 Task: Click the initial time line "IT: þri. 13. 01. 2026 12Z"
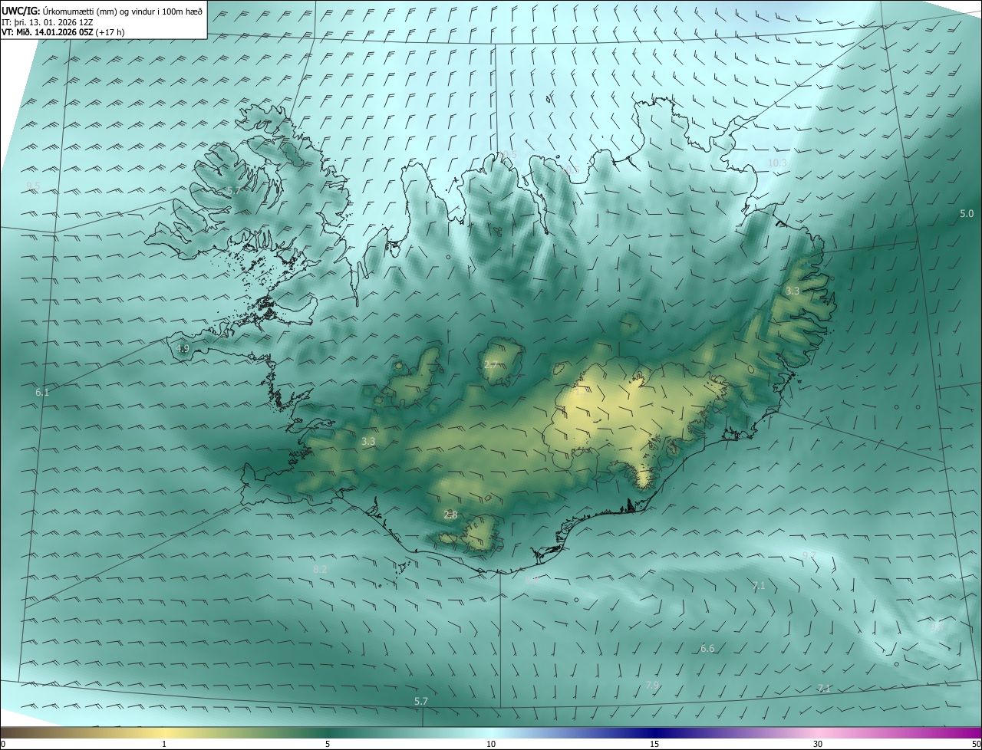point(46,21)
